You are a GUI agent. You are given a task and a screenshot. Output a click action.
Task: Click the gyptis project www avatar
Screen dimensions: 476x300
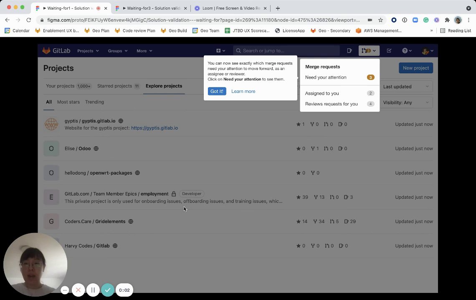51,124
